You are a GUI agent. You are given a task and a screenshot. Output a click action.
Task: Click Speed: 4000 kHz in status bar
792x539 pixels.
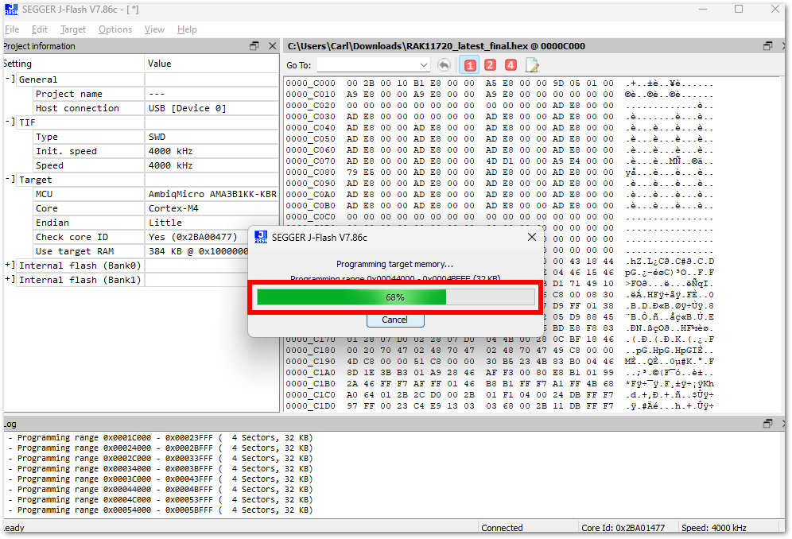pyautogui.click(x=714, y=528)
